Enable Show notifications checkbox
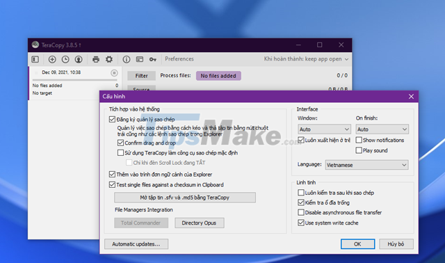The width and height of the screenshot is (445, 263). coord(359,140)
